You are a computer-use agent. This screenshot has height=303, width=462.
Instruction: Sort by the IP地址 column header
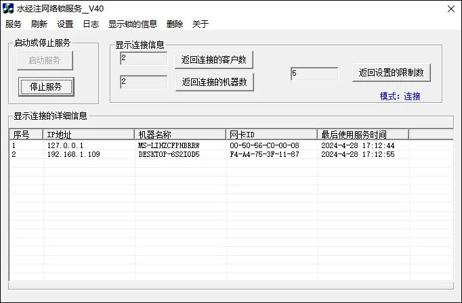point(88,135)
